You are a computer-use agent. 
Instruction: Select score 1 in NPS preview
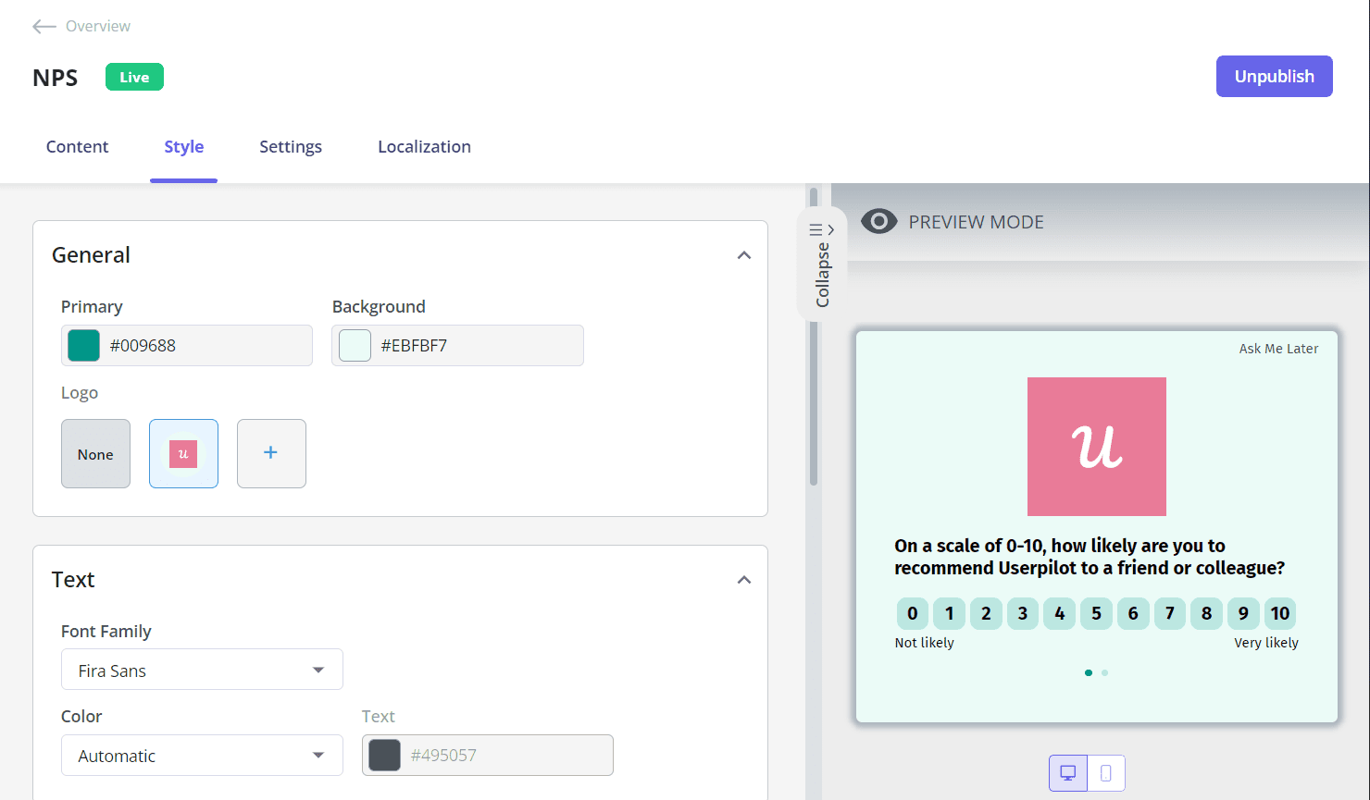point(949,613)
